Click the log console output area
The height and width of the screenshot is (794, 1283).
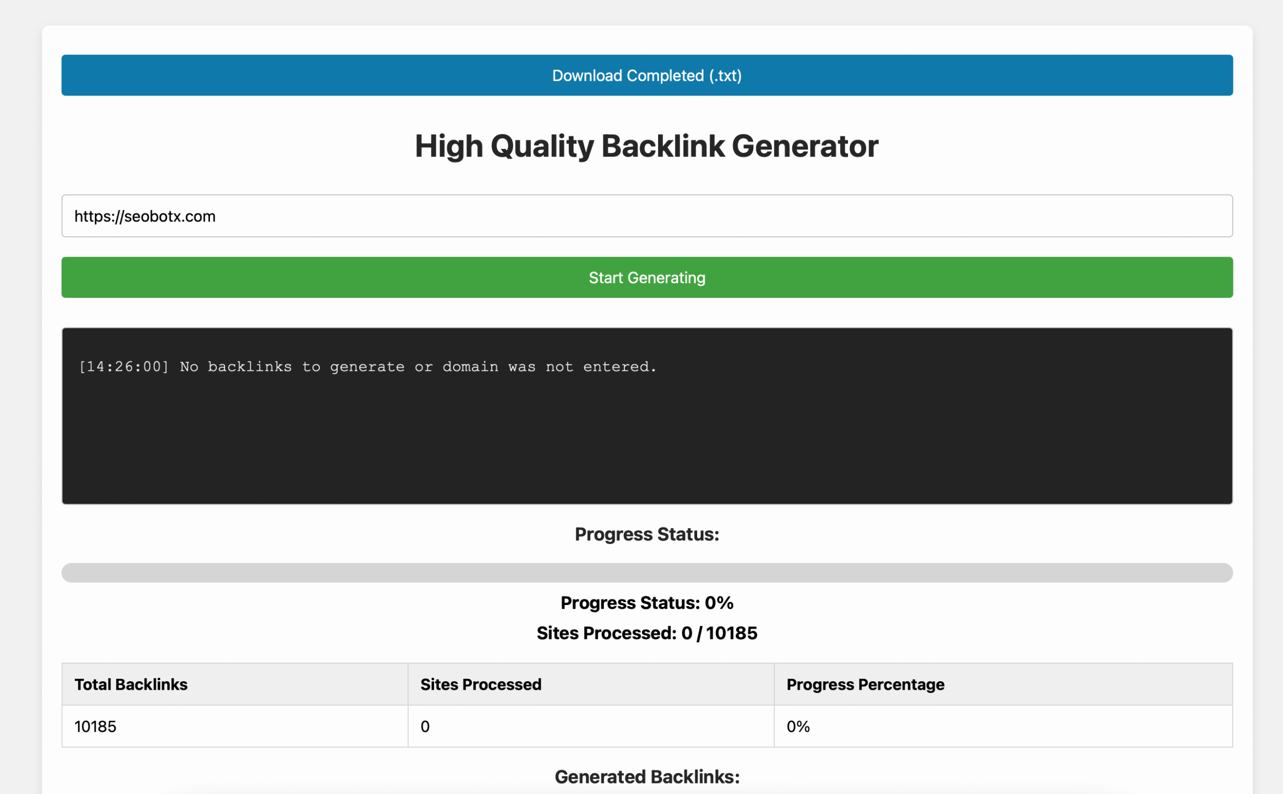(647, 416)
